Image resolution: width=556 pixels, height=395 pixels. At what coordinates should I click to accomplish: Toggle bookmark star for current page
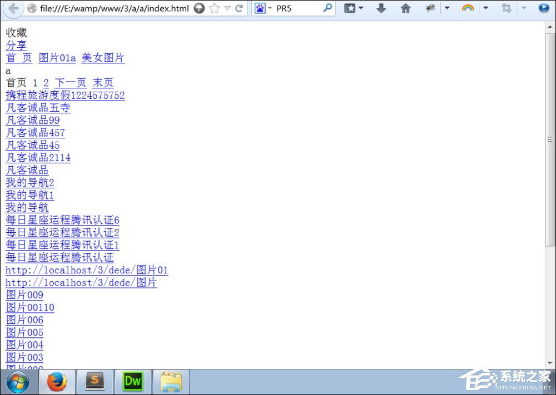[214, 8]
